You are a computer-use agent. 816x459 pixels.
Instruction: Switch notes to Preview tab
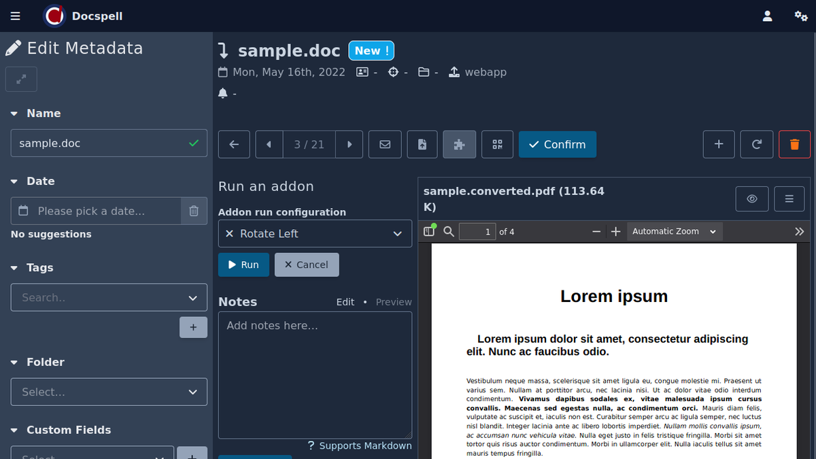[x=394, y=302]
